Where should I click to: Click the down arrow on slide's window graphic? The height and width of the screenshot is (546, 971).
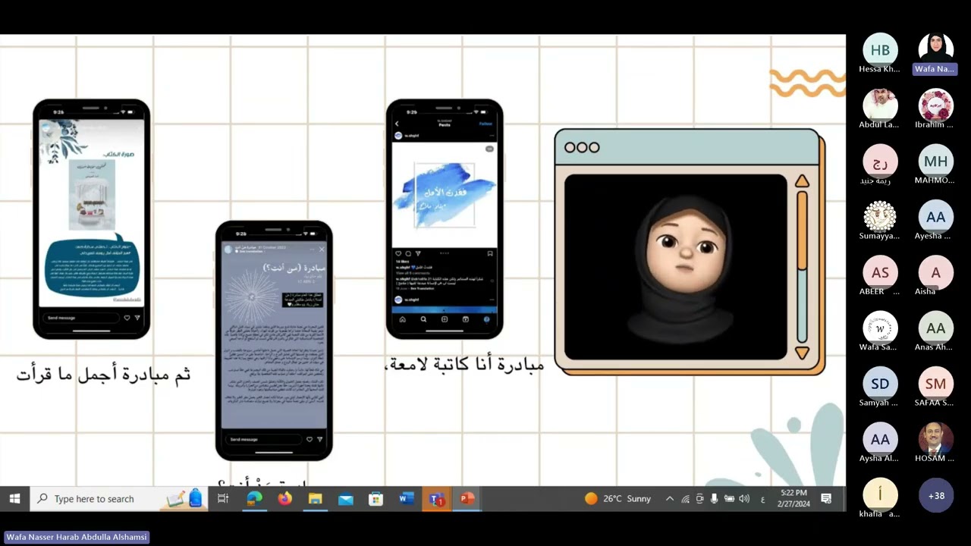(x=802, y=352)
